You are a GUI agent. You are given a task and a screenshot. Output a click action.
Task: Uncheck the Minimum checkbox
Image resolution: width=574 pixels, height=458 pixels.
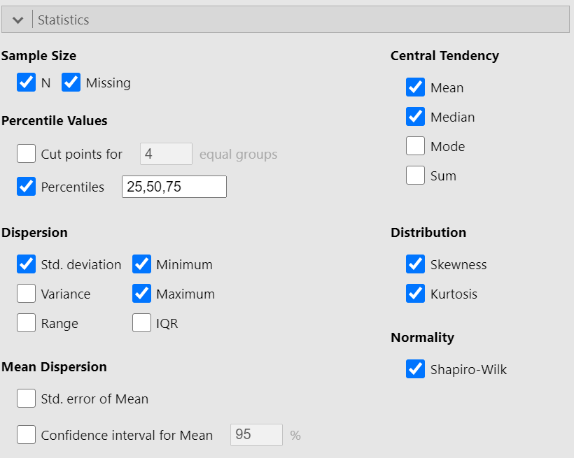[142, 264]
